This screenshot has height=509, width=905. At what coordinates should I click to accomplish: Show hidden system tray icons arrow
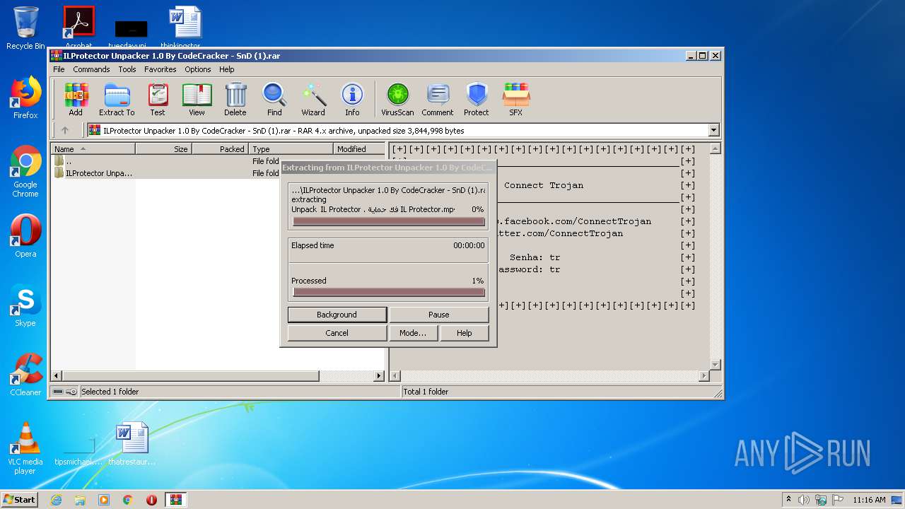[788, 500]
